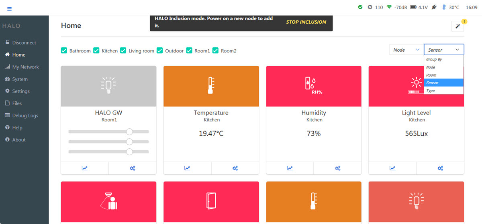The image size is (482, 224).
Task: Click the top HALO GW slider handle
Action: (x=129, y=131)
